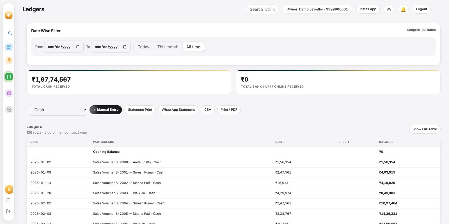Screen dimensions: 449x224
Task: Select the This month date range
Action: [168, 47]
